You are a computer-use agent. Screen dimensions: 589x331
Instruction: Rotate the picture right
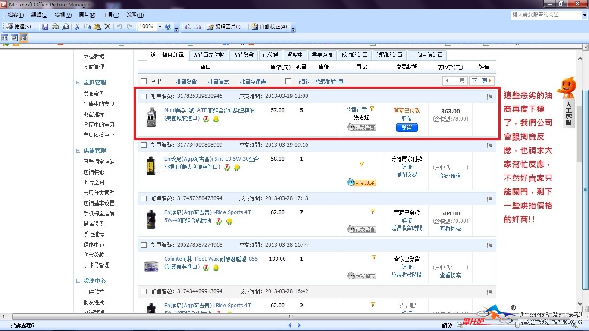[x=198, y=27]
